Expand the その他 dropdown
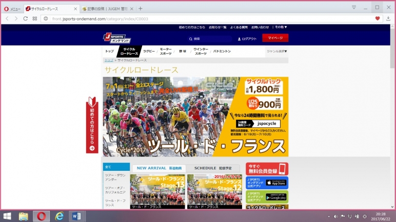 [281, 27]
